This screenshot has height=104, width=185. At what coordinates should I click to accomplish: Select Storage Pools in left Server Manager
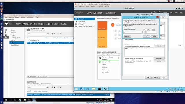tap(16, 38)
